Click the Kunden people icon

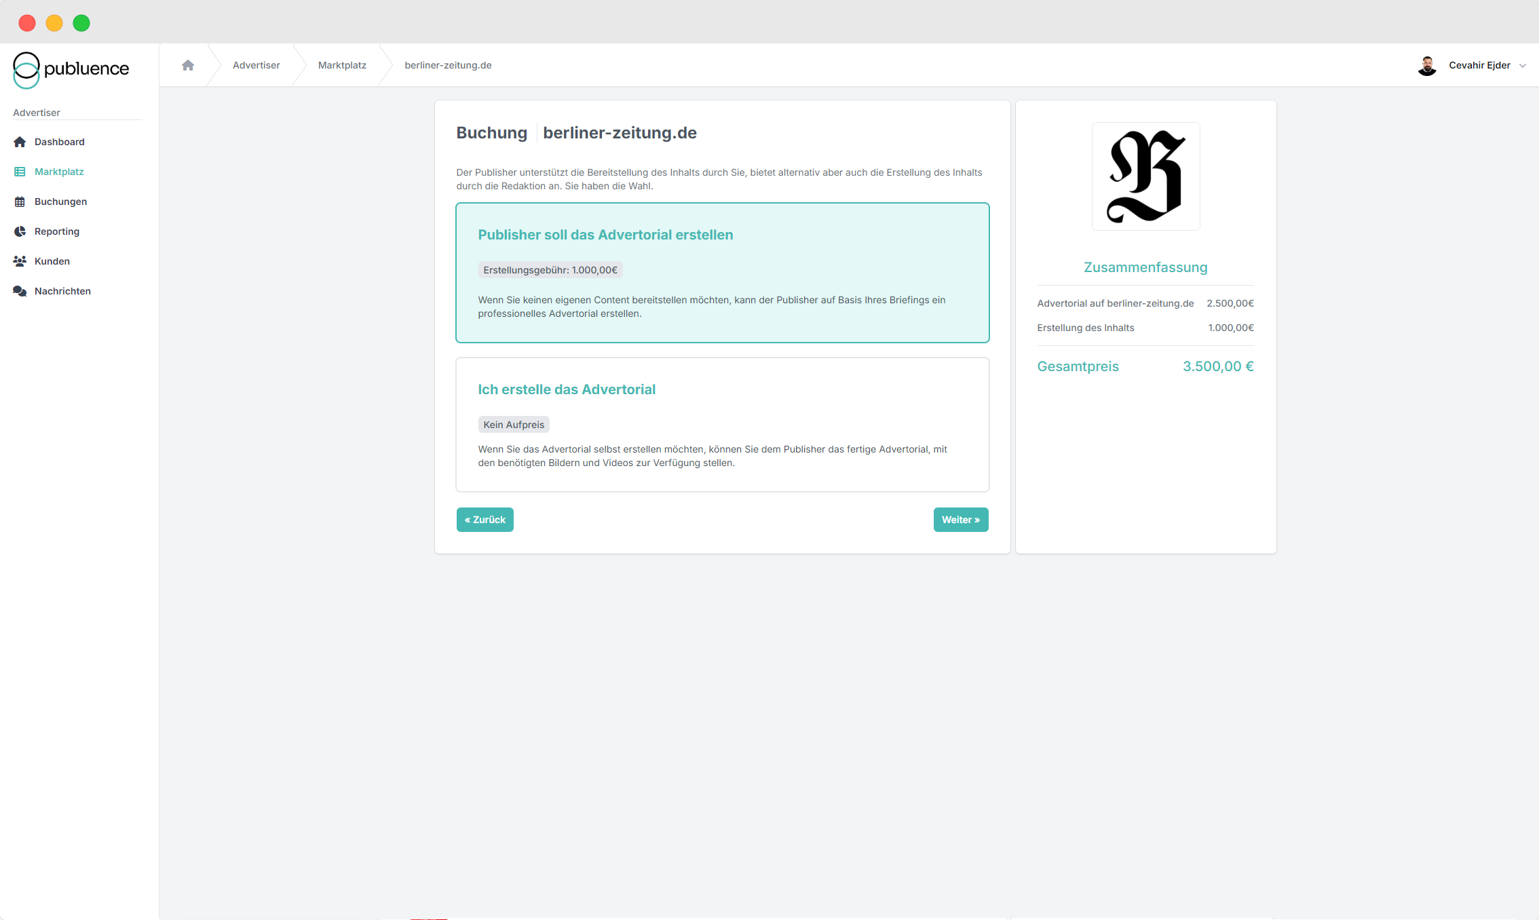pos(20,261)
